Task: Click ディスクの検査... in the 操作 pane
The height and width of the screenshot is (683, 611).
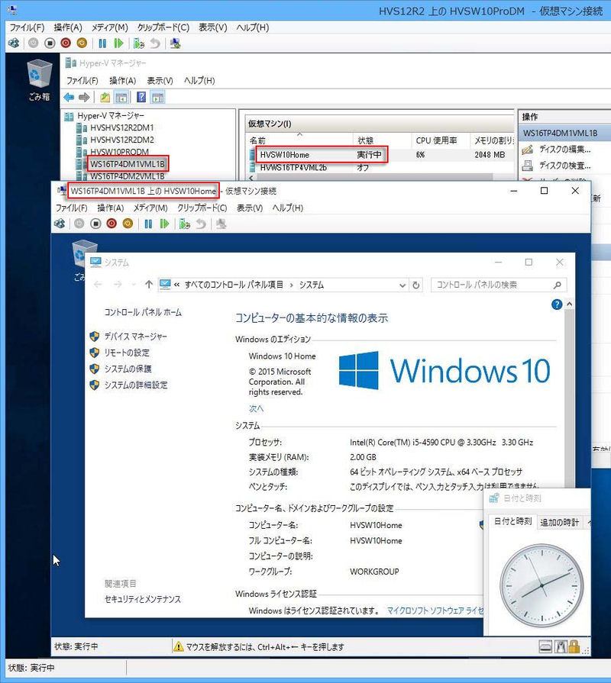Action: [565, 166]
